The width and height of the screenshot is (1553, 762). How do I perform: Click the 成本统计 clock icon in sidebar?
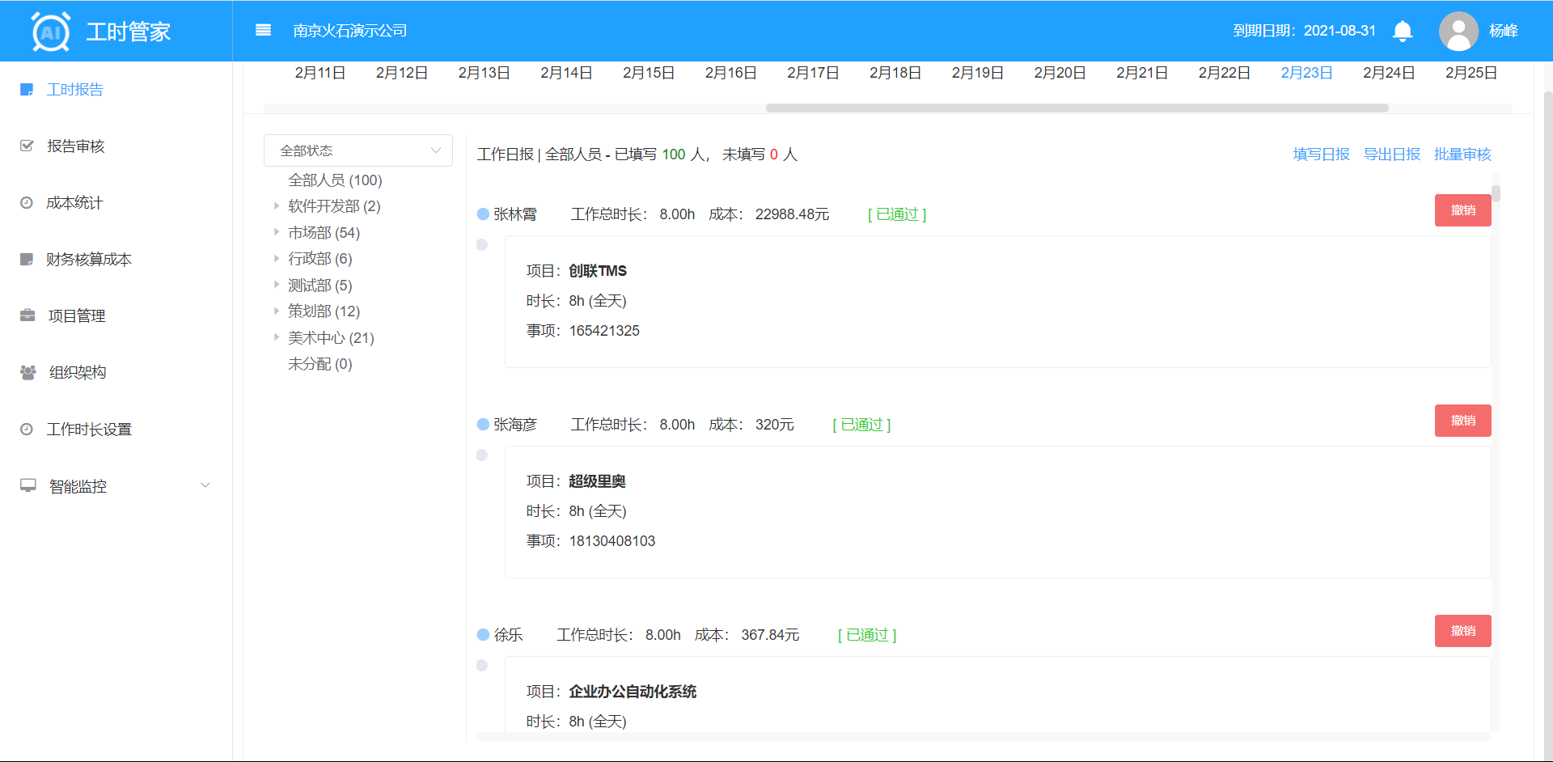point(27,203)
